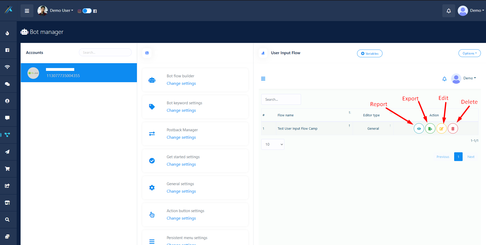Screen dimensions: 486x245
Task: Click the User Input Flow panel icon
Action: tap(263, 53)
